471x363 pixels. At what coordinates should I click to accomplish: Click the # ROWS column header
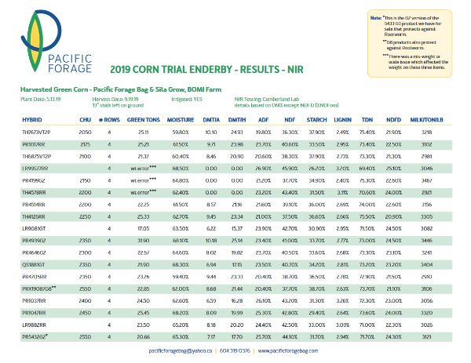click(109, 120)
